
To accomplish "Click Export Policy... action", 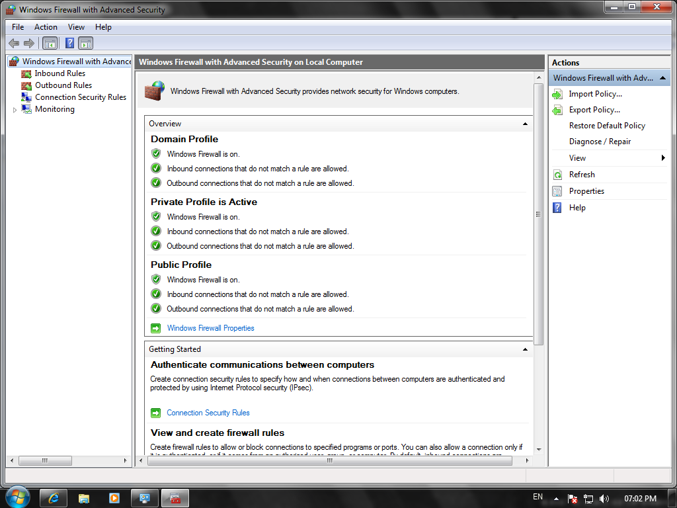I will coord(594,110).
